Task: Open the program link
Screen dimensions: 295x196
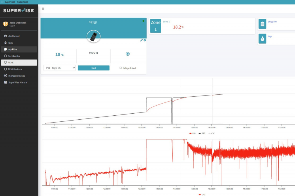Action: 272,22
